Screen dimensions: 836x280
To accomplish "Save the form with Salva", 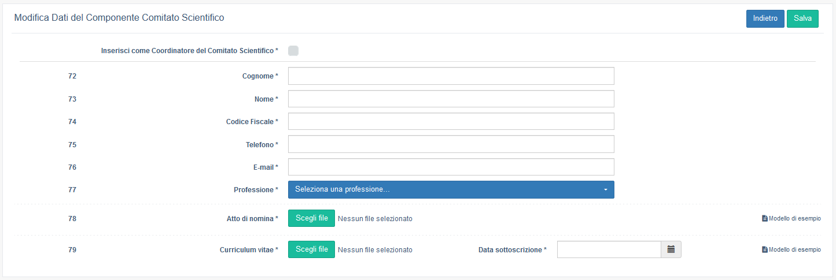I will click(802, 18).
